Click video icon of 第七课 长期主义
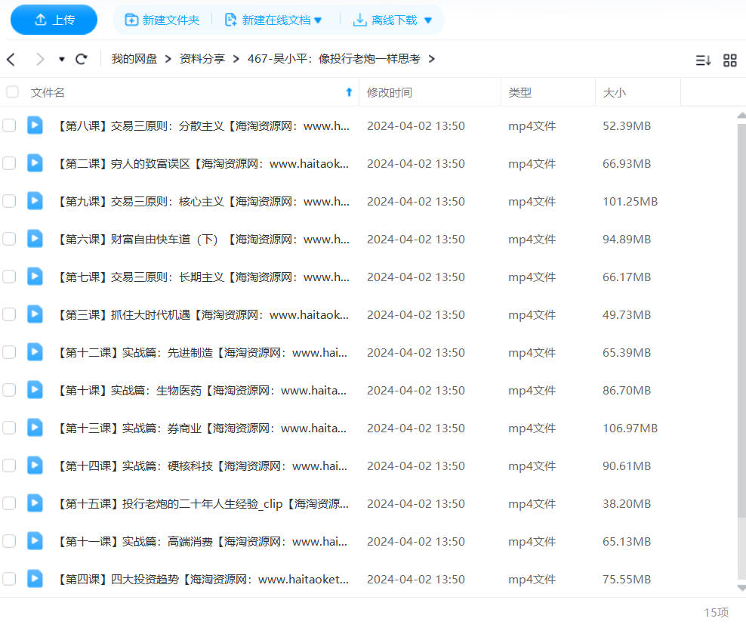Screen dimensions: 746x628 click(35, 276)
